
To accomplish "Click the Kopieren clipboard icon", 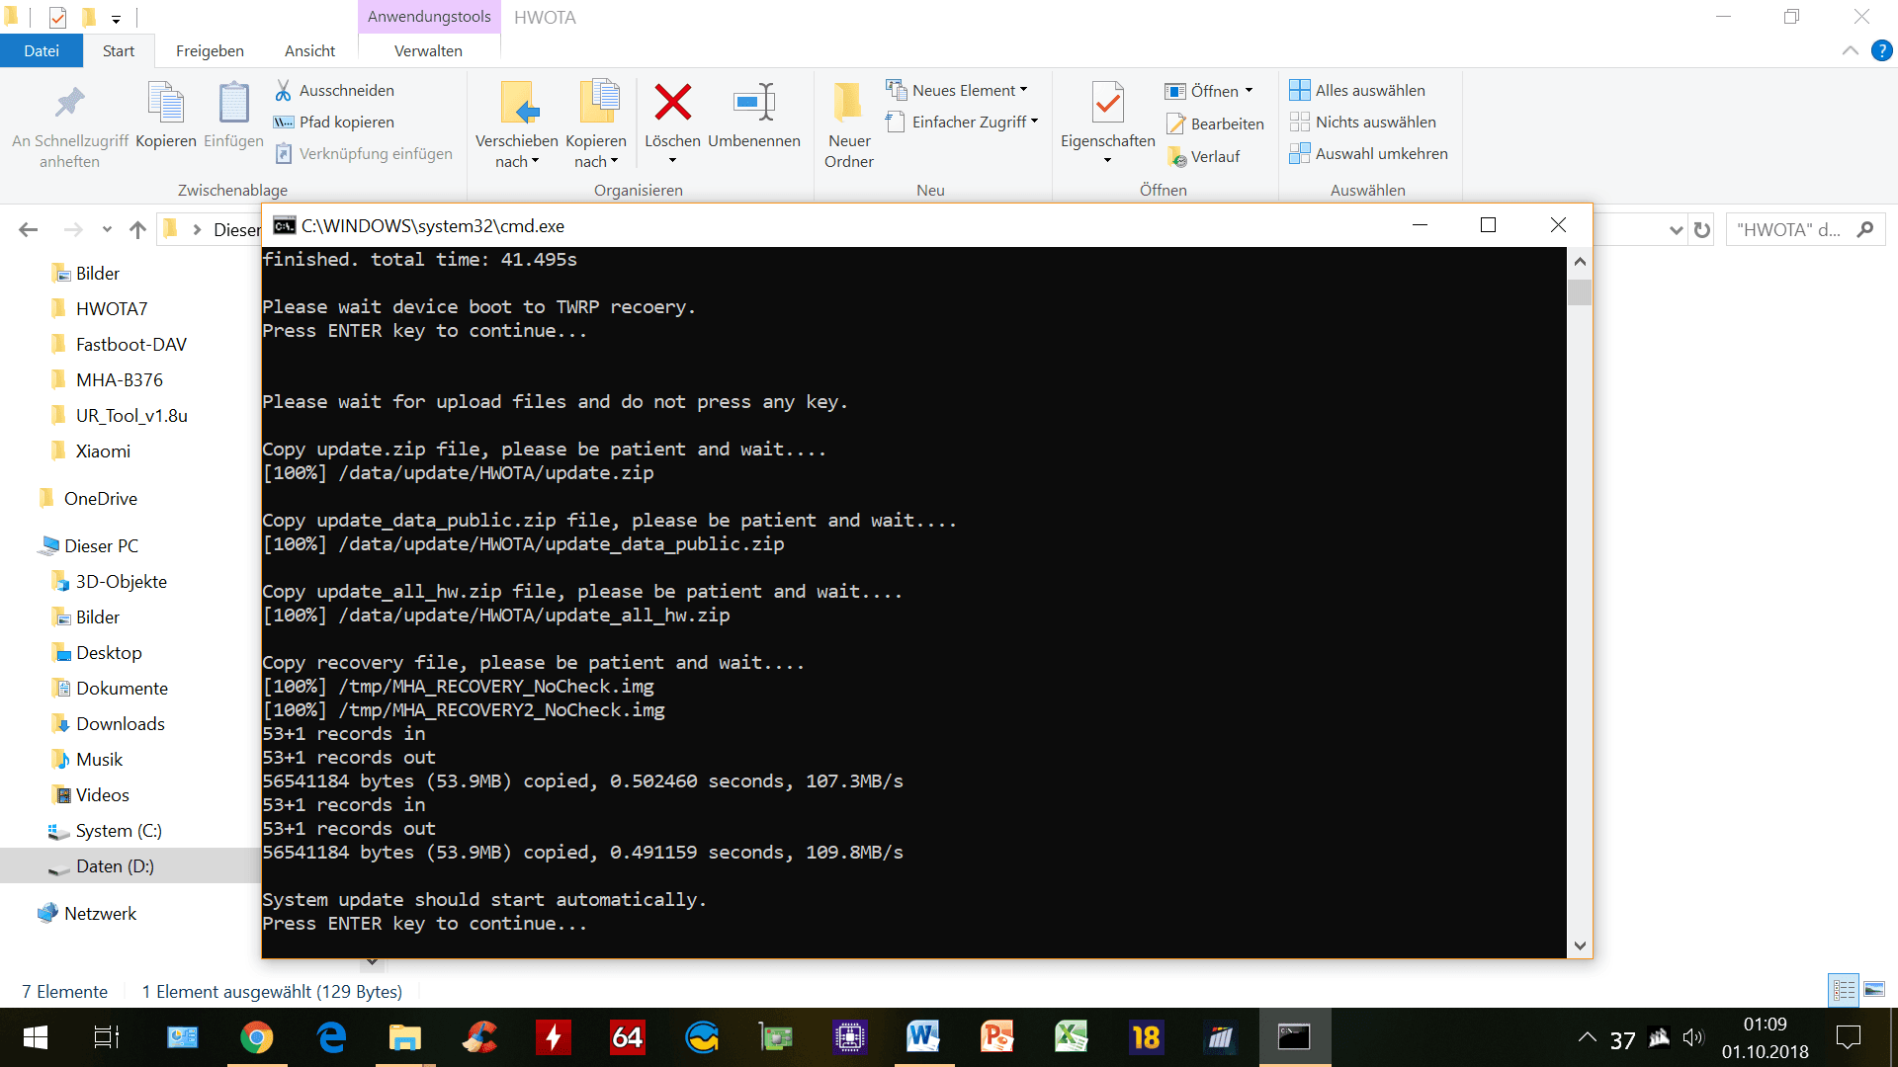I will pyautogui.click(x=165, y=116).
